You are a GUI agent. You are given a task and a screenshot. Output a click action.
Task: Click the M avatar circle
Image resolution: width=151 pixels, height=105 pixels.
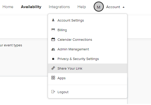pos(99,7)
